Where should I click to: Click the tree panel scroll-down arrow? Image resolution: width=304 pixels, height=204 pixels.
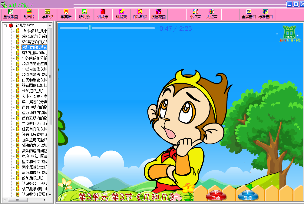50,195
